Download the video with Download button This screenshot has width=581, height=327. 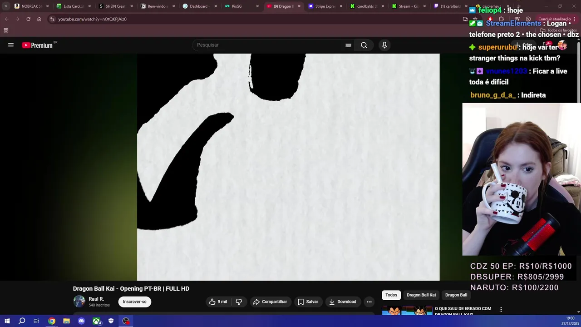coord(343,302)
